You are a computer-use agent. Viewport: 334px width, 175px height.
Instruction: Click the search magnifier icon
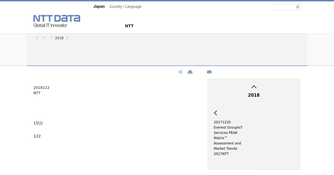pyautogui.click(x=298, y=7)
